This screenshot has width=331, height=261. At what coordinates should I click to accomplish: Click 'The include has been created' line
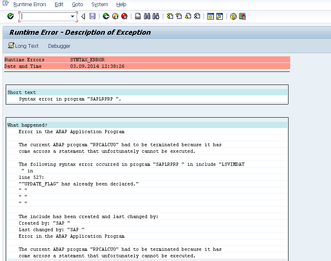(88, 216)
